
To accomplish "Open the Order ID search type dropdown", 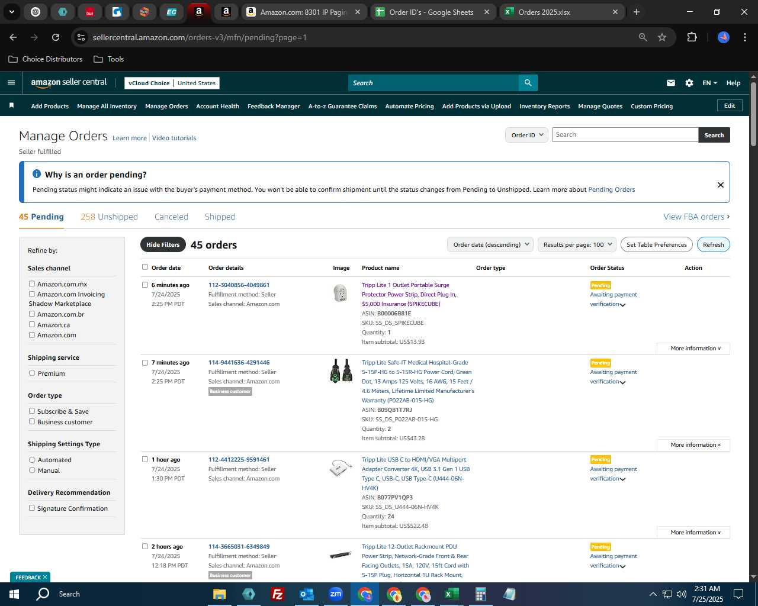I will pos(526,135).
